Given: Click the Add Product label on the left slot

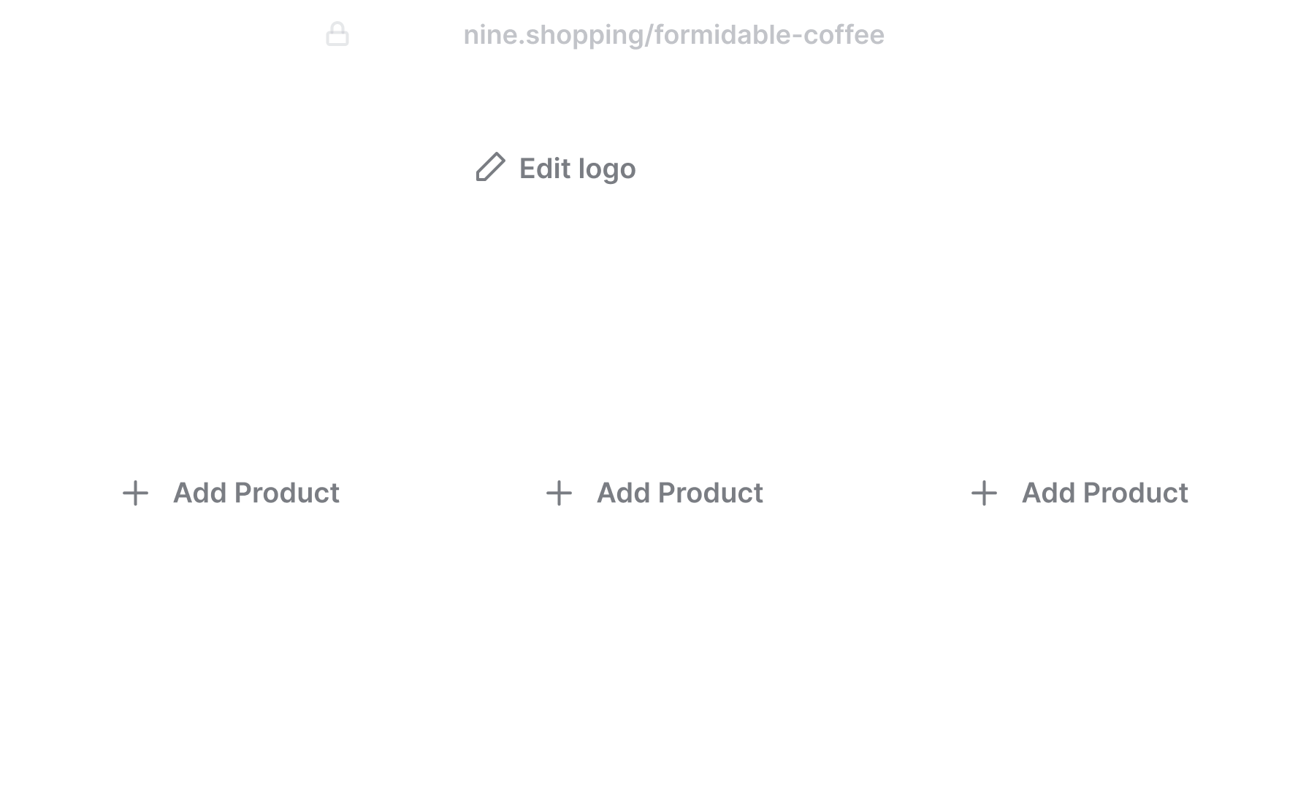Looking at the screenshot, I should [x=256, y=494].
